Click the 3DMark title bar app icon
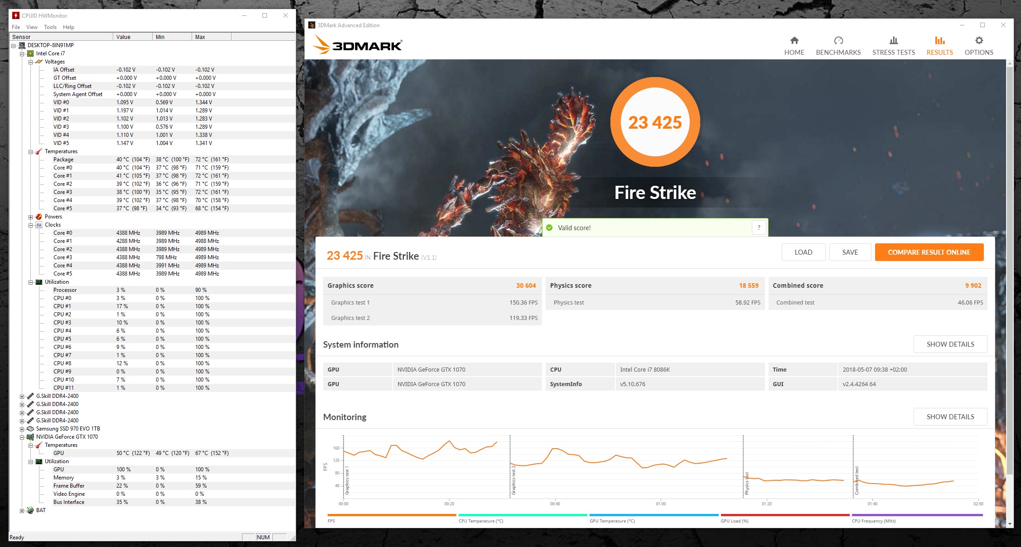Image resolution: width=1021 pixels, height=547 pixels. (x=312, y=25)
